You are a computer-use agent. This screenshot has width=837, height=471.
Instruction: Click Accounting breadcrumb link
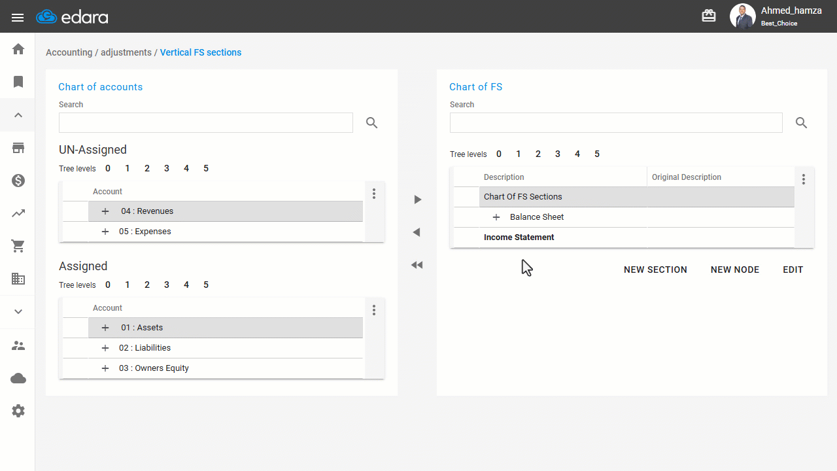69,52
